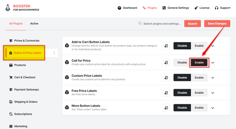Open documentation icon for Free Price Labels
Viewport: 236px width, 129px height.
(166, 93)
